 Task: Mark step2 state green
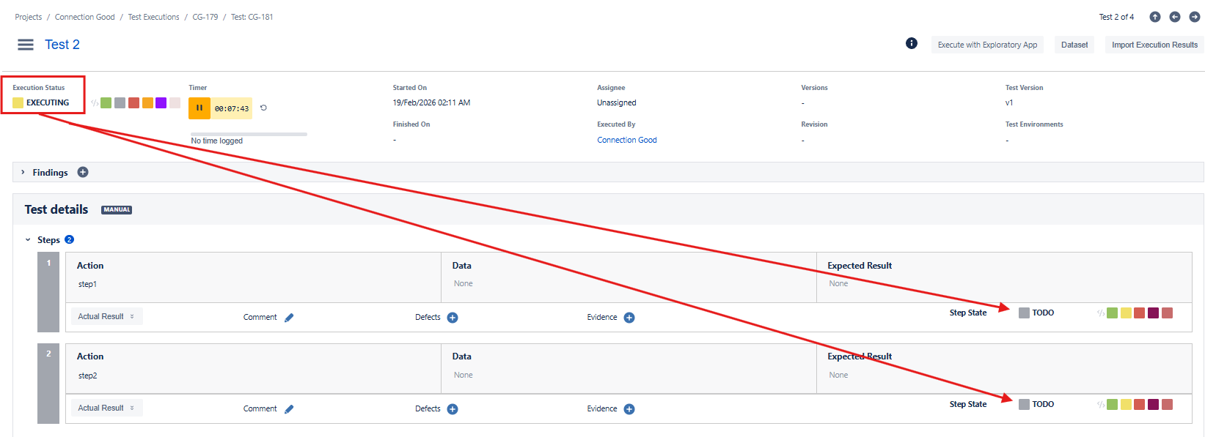pos(1112,405)
